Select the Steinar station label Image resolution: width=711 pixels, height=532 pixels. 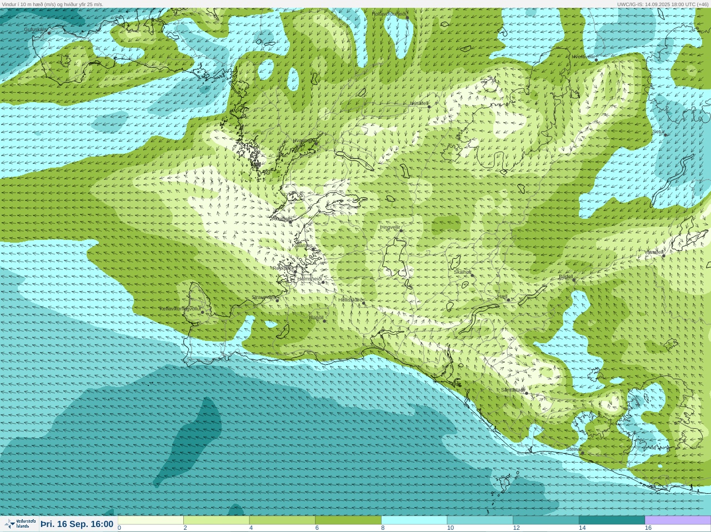click(x=574, y=449)
